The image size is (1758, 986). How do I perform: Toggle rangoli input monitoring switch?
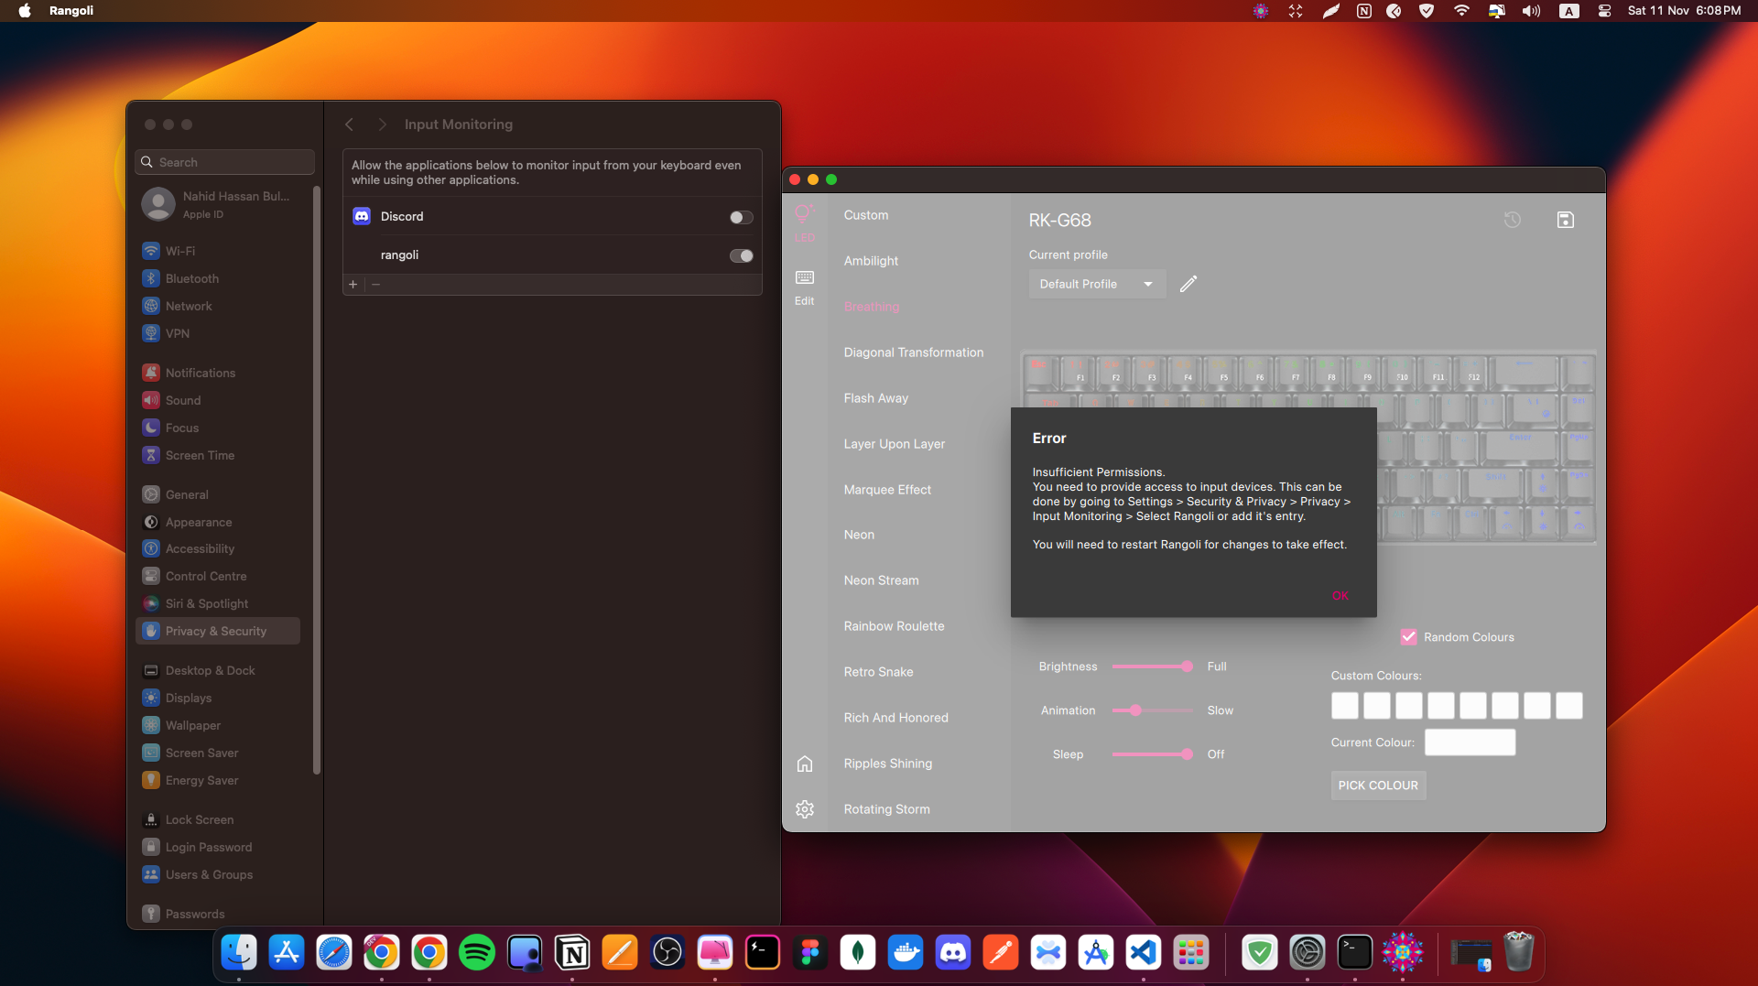(741, 255)
